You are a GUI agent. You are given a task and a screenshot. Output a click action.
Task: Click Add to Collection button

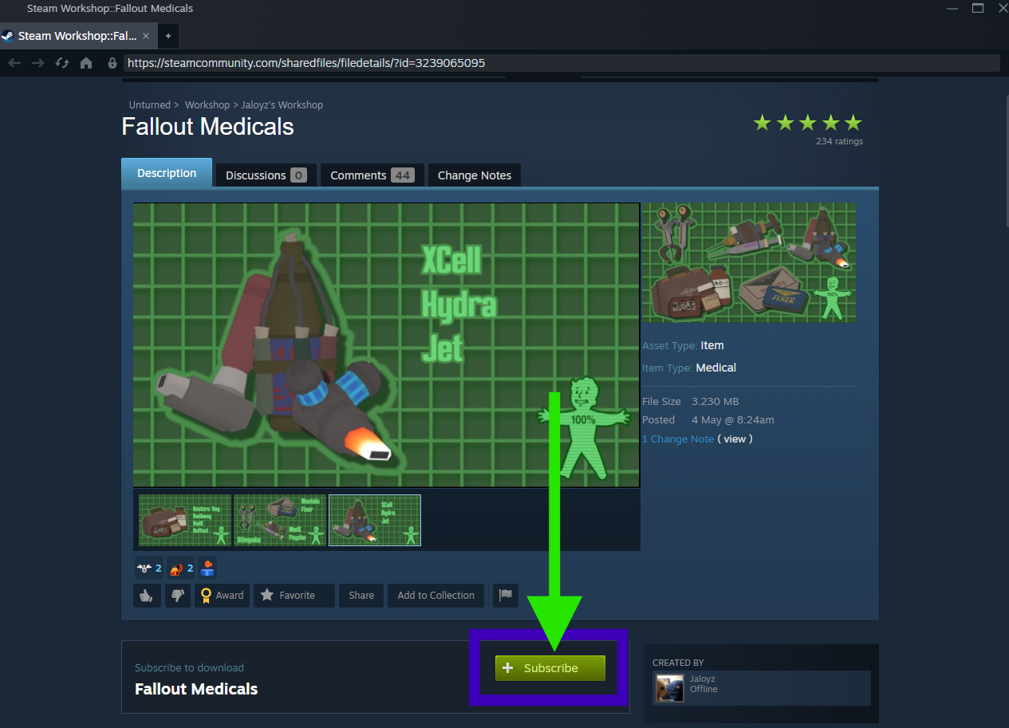tap(436, 595)
